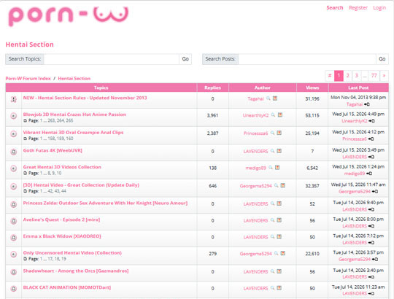Click the next page arrow in pagination
The width and height of the screenshot is (394, 299).
[384, 76]
